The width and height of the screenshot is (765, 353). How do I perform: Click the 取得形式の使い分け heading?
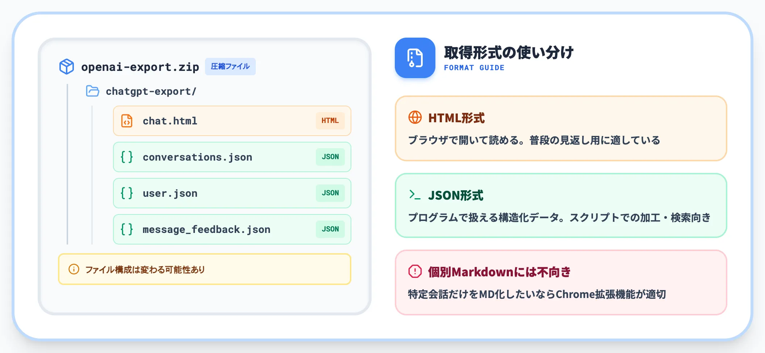click(x=509, y=52)
